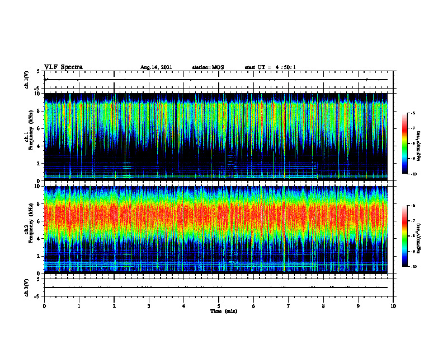Click the "4" time axis tick label
The image size is (443, 343).
[x=184, y=306]
